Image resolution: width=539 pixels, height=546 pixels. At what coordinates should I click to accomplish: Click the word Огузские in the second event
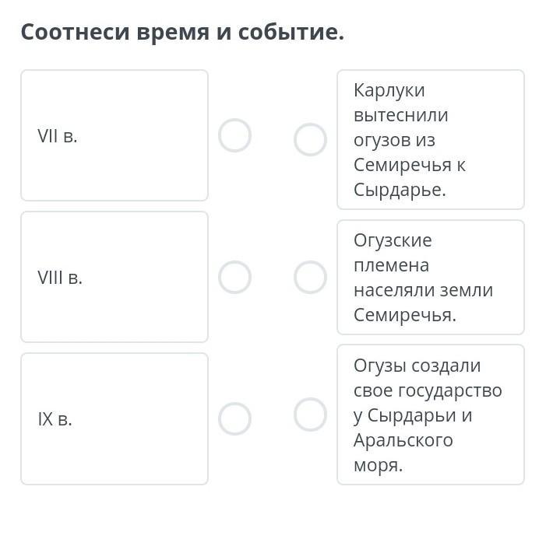[x=393, y=240]
